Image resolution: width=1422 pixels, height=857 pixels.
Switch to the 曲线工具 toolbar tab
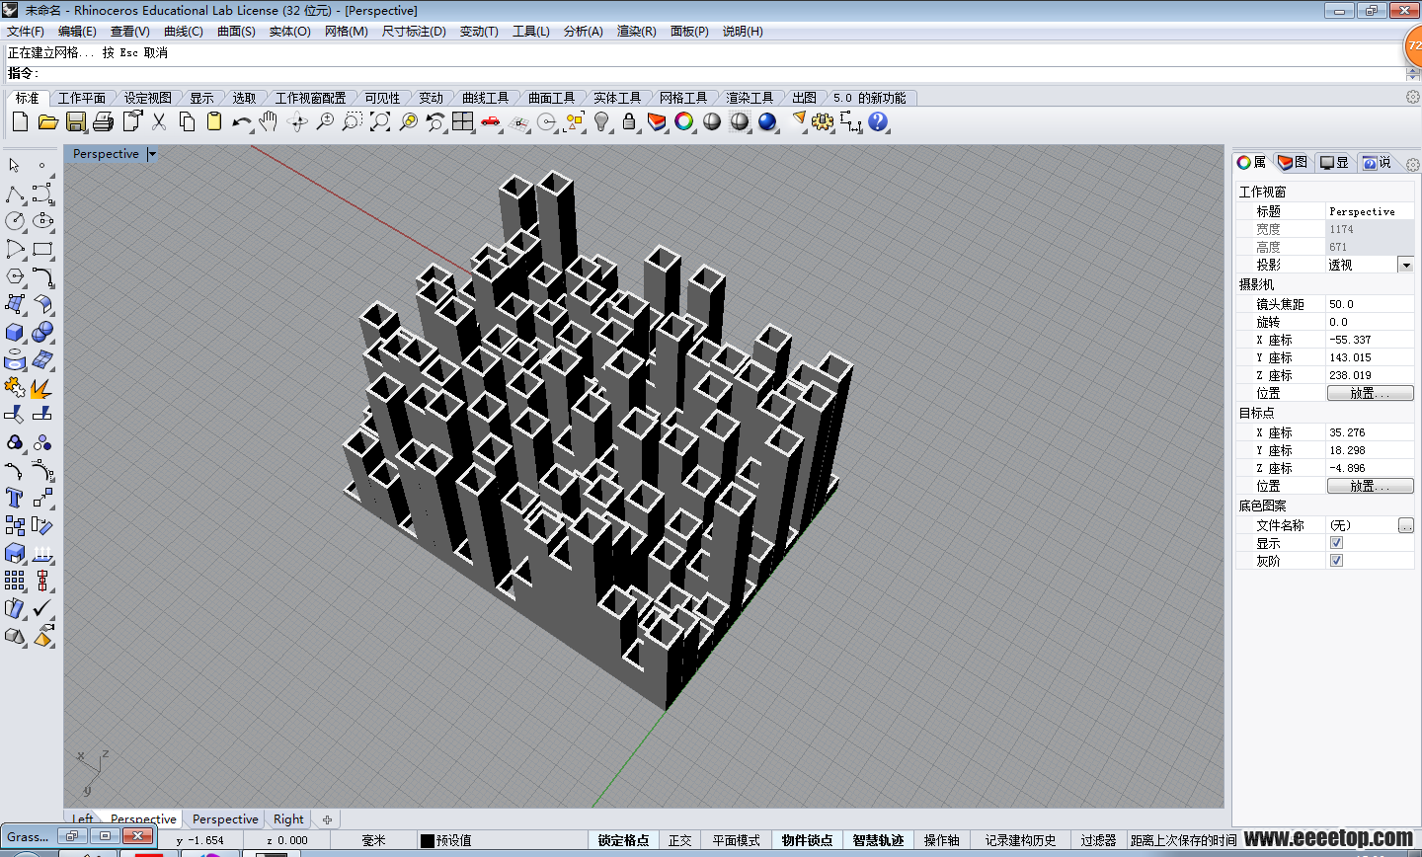tap(485, 98)
